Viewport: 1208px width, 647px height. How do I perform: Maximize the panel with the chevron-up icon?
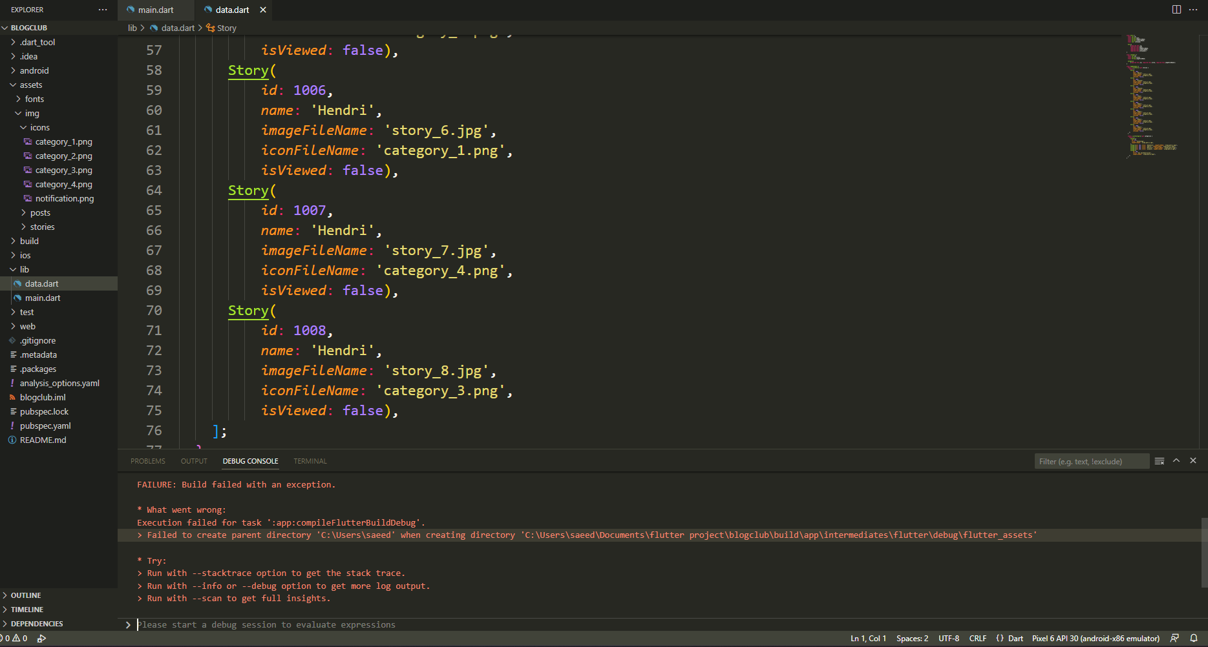1176,460
